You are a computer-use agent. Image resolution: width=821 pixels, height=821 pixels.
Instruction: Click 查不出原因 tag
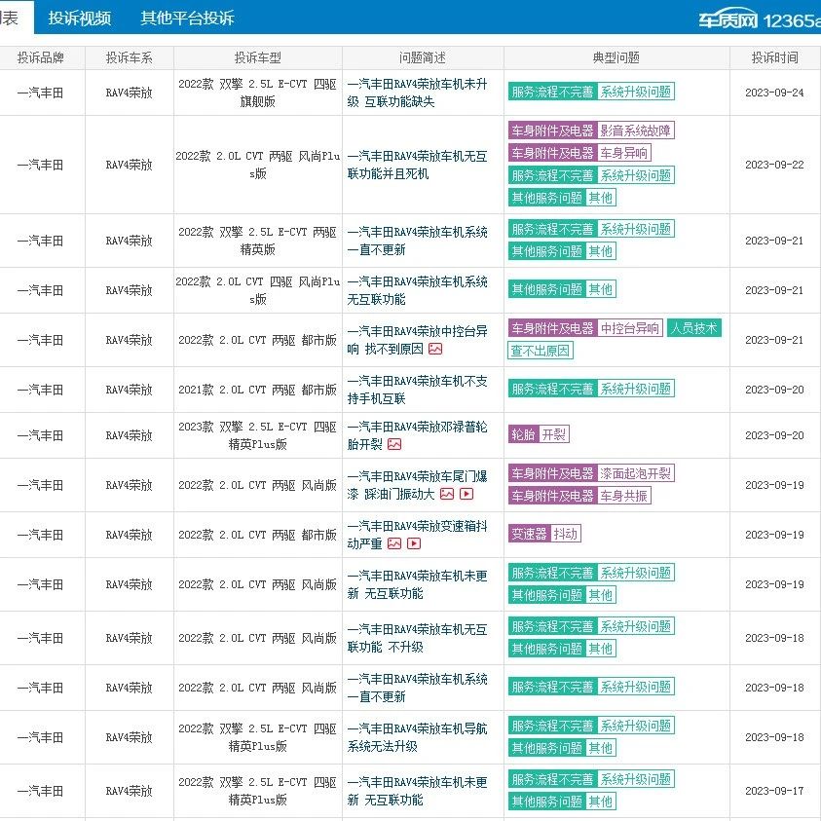tap(541, 351)
